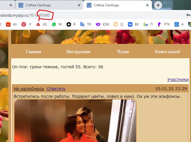Close the inactive Стёбка Свобода tab

79,5
